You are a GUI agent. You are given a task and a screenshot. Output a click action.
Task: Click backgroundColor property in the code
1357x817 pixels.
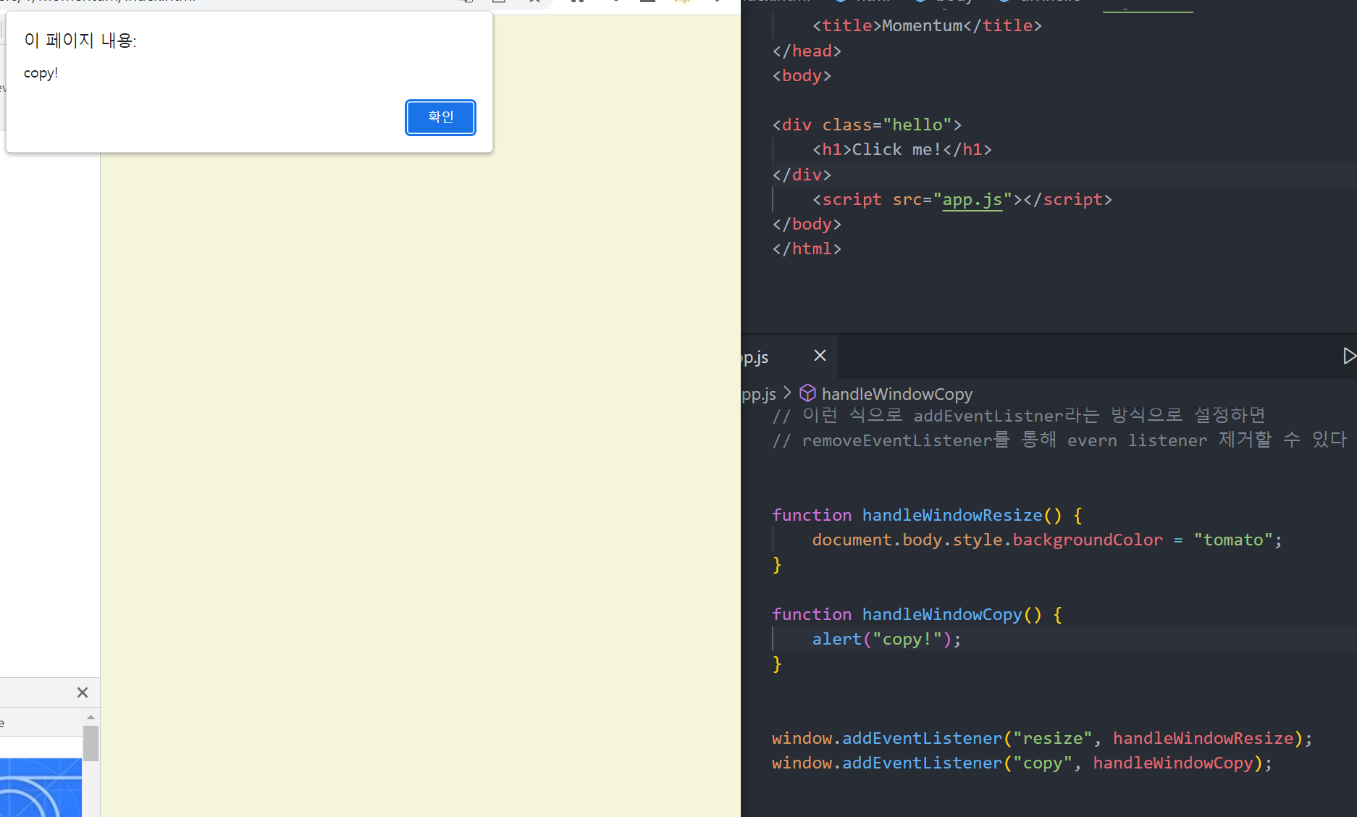[x=1087, y=540]
